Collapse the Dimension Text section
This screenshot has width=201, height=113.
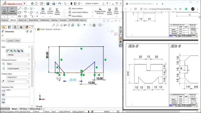29,87
